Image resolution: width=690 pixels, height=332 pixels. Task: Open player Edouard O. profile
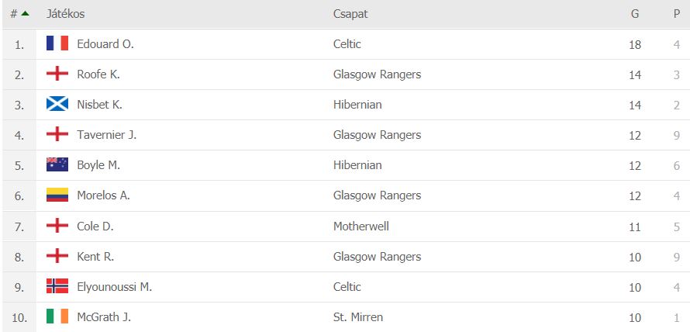coord(105,44)
